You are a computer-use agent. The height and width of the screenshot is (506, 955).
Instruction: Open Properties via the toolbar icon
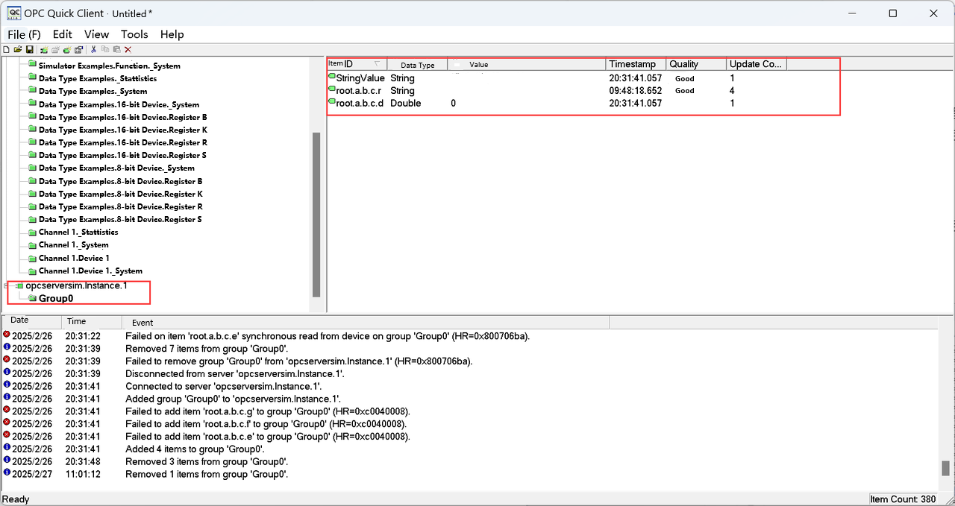[x=78, y=49]
